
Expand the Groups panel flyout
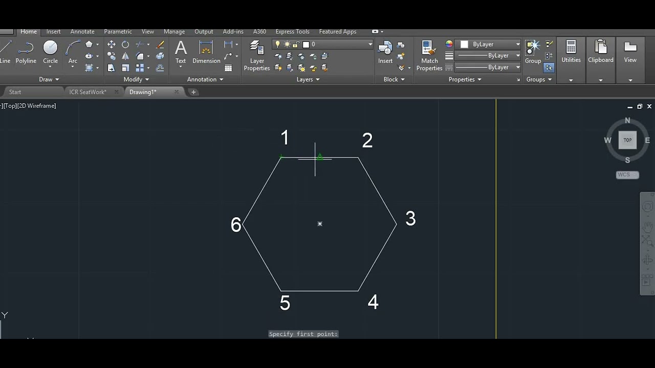coord(539,79)
